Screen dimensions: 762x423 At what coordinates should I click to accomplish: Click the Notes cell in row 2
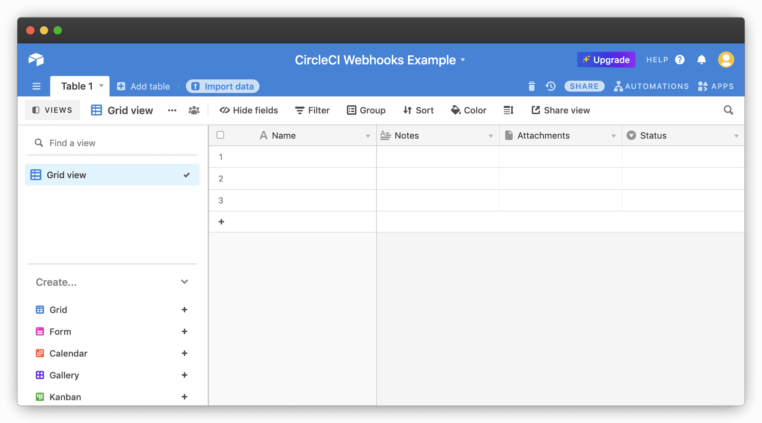(438, 179)
